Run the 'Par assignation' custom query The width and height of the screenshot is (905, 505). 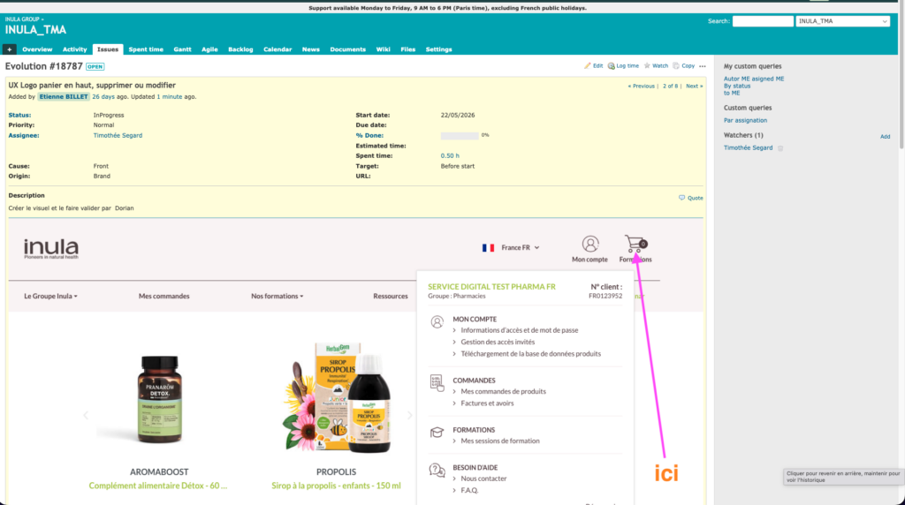(x=745, y=120)
